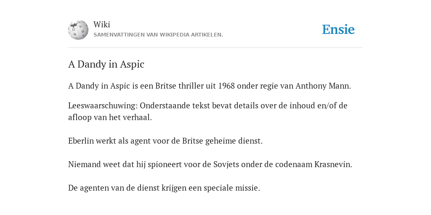The height and width of the screenshot is (215, 431).
Task: Click the word 'Eberlin'
Action: [81, 141]
